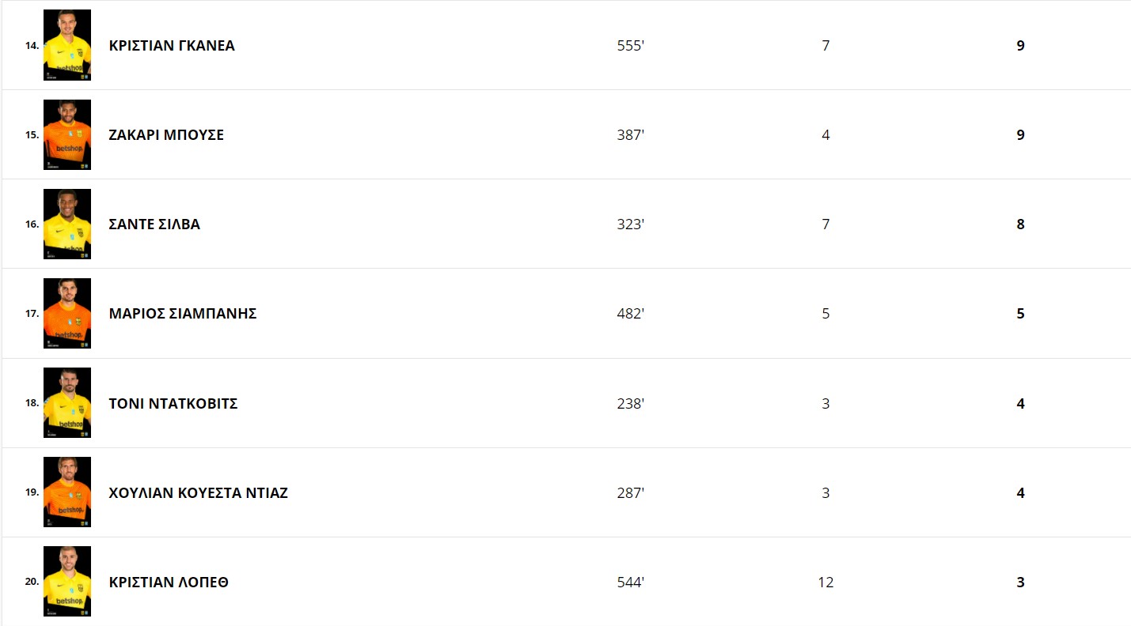Click the name ΣΑΝΤΕ ΣΙΛΒΑ

click(154, 224)
